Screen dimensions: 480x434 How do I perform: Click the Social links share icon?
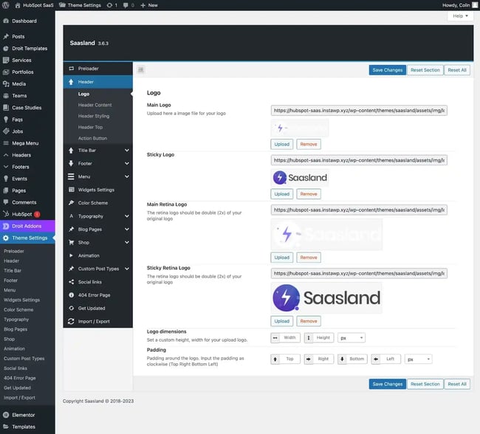pos(72,282)
